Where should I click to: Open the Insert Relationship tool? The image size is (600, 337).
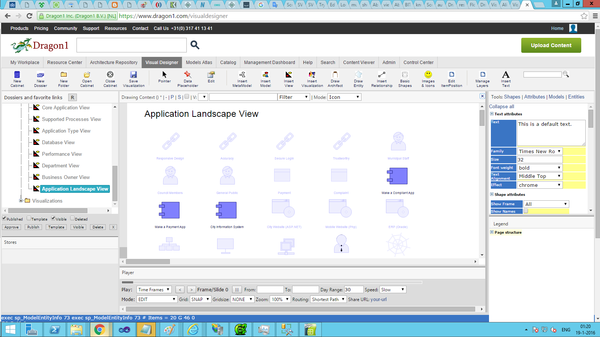click(382, 75)
